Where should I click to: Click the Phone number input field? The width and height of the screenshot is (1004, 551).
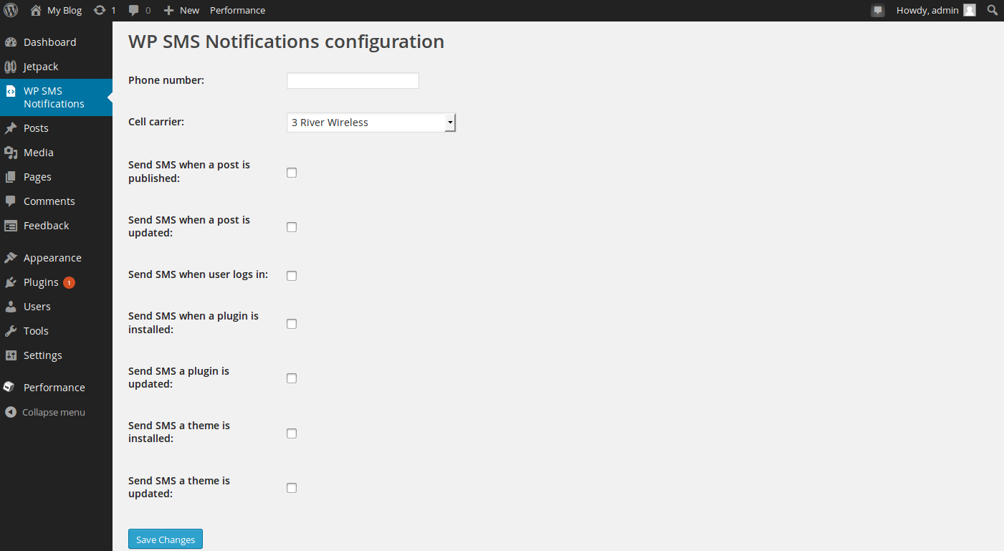pos(353,81)
